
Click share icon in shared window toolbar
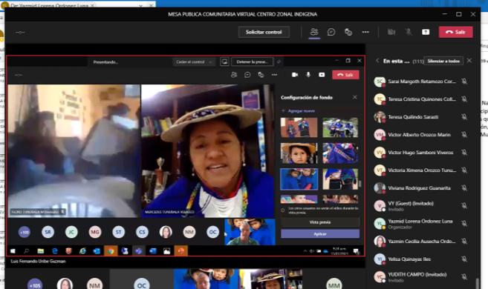coord(322,75)
